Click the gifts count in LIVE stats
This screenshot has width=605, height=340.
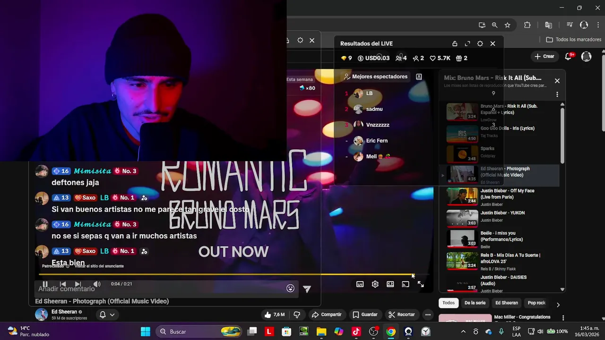click(x=461, y=58)
